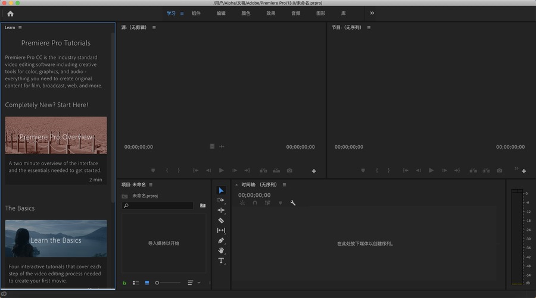The image size is (536, 298).
Task: Select the Track Select Forward tool
Action: [221, 200]
